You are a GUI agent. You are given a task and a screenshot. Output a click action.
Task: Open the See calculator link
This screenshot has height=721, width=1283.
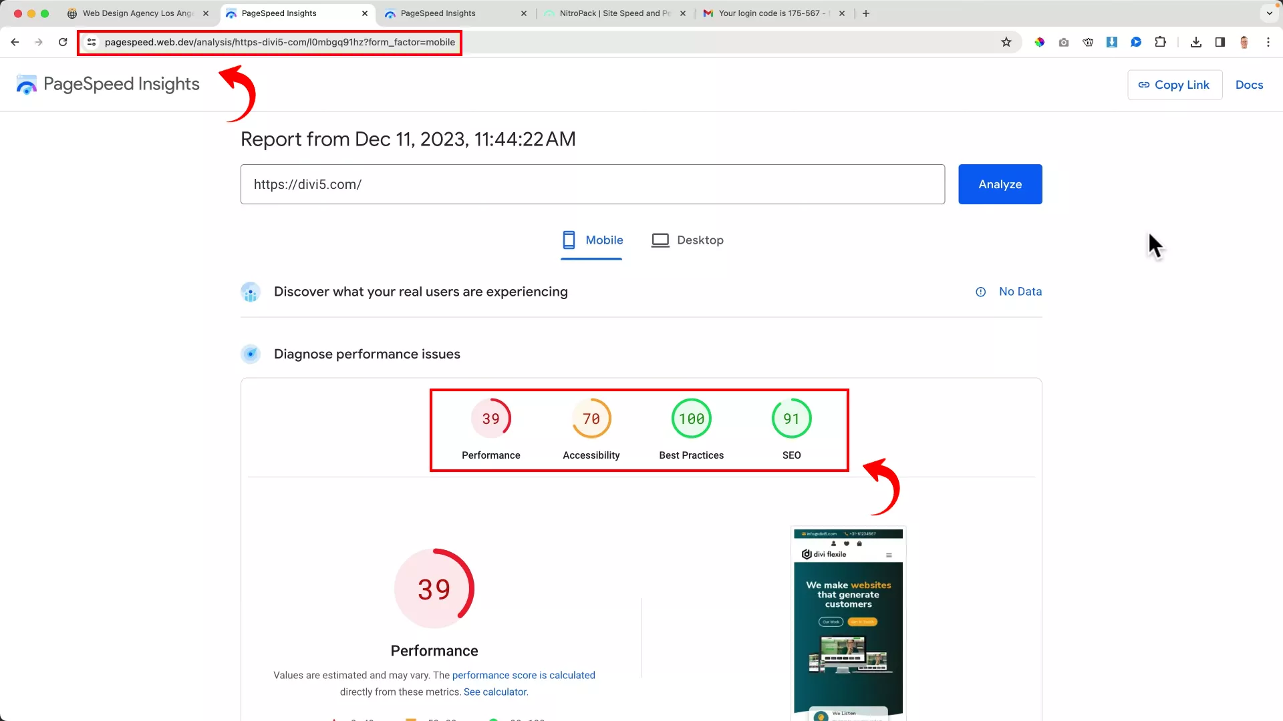click(495, 692)
